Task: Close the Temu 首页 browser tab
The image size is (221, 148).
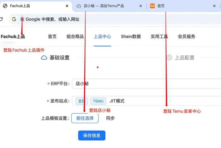Action: click(214, 6)
